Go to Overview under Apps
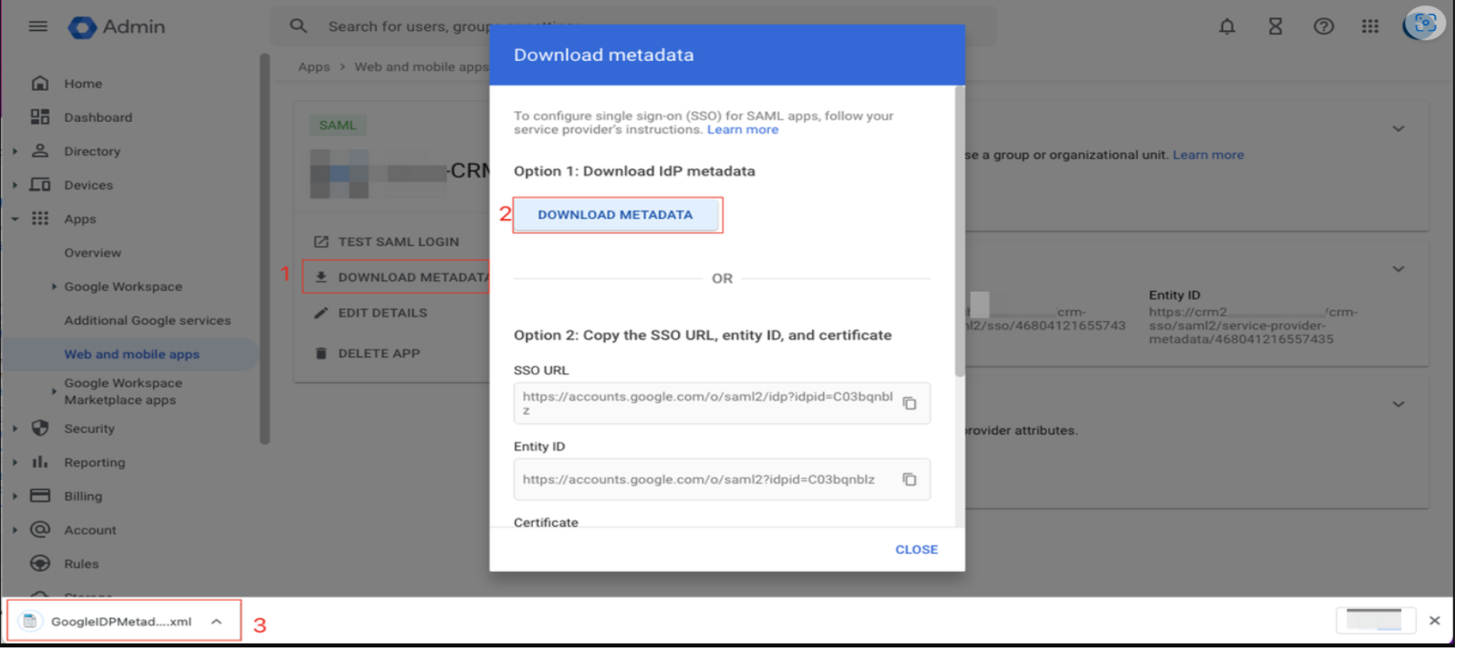 (92, 253)
